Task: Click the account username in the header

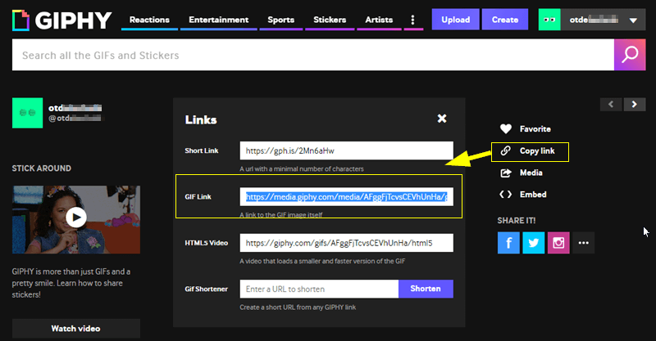Action: click(594, 20)
